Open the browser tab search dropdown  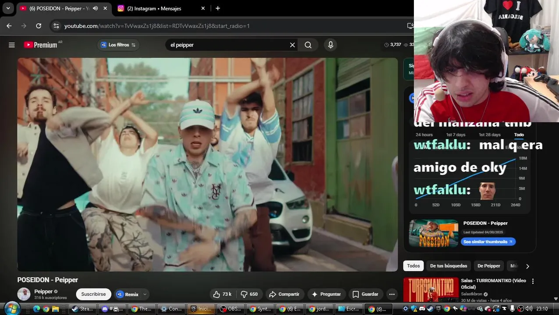pos(8,8)
